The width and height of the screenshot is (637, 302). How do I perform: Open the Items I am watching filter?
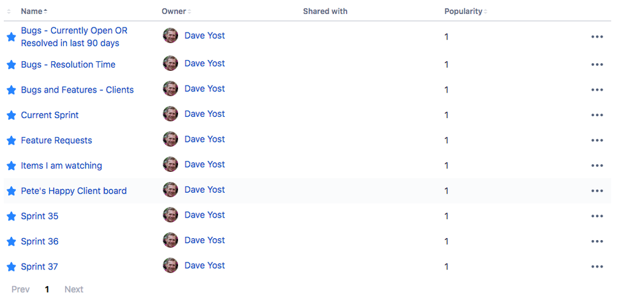(61, 165)
